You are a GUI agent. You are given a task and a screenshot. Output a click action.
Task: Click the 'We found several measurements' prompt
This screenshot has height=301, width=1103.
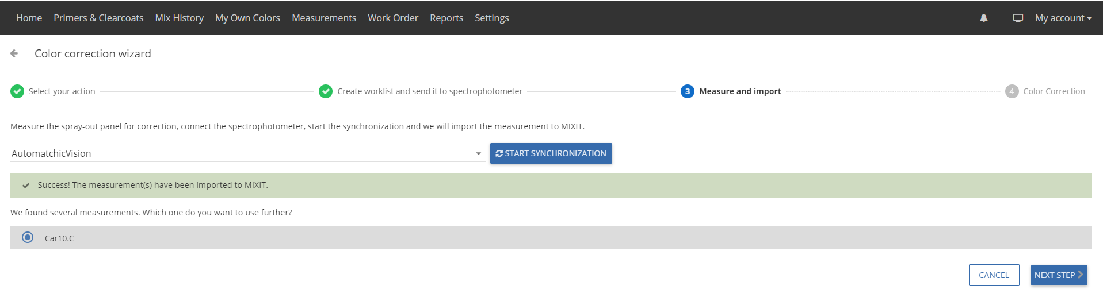pos(151,213)
